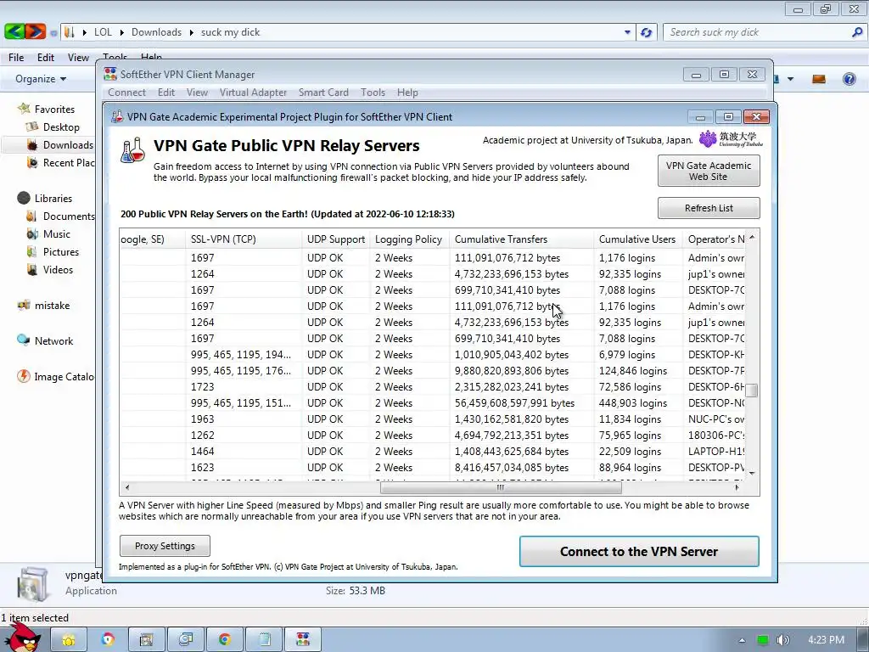Select the row with 448,903 logins

pyautogui.click(x=432, y=403)
